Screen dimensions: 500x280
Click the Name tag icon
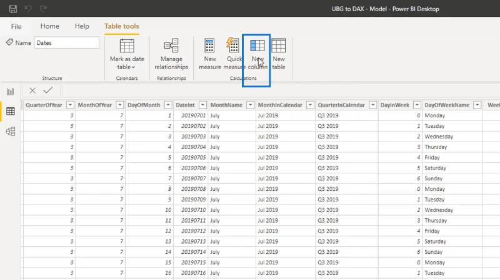point(9,42)
